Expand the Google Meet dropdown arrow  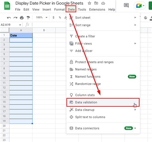coord(144,5)
